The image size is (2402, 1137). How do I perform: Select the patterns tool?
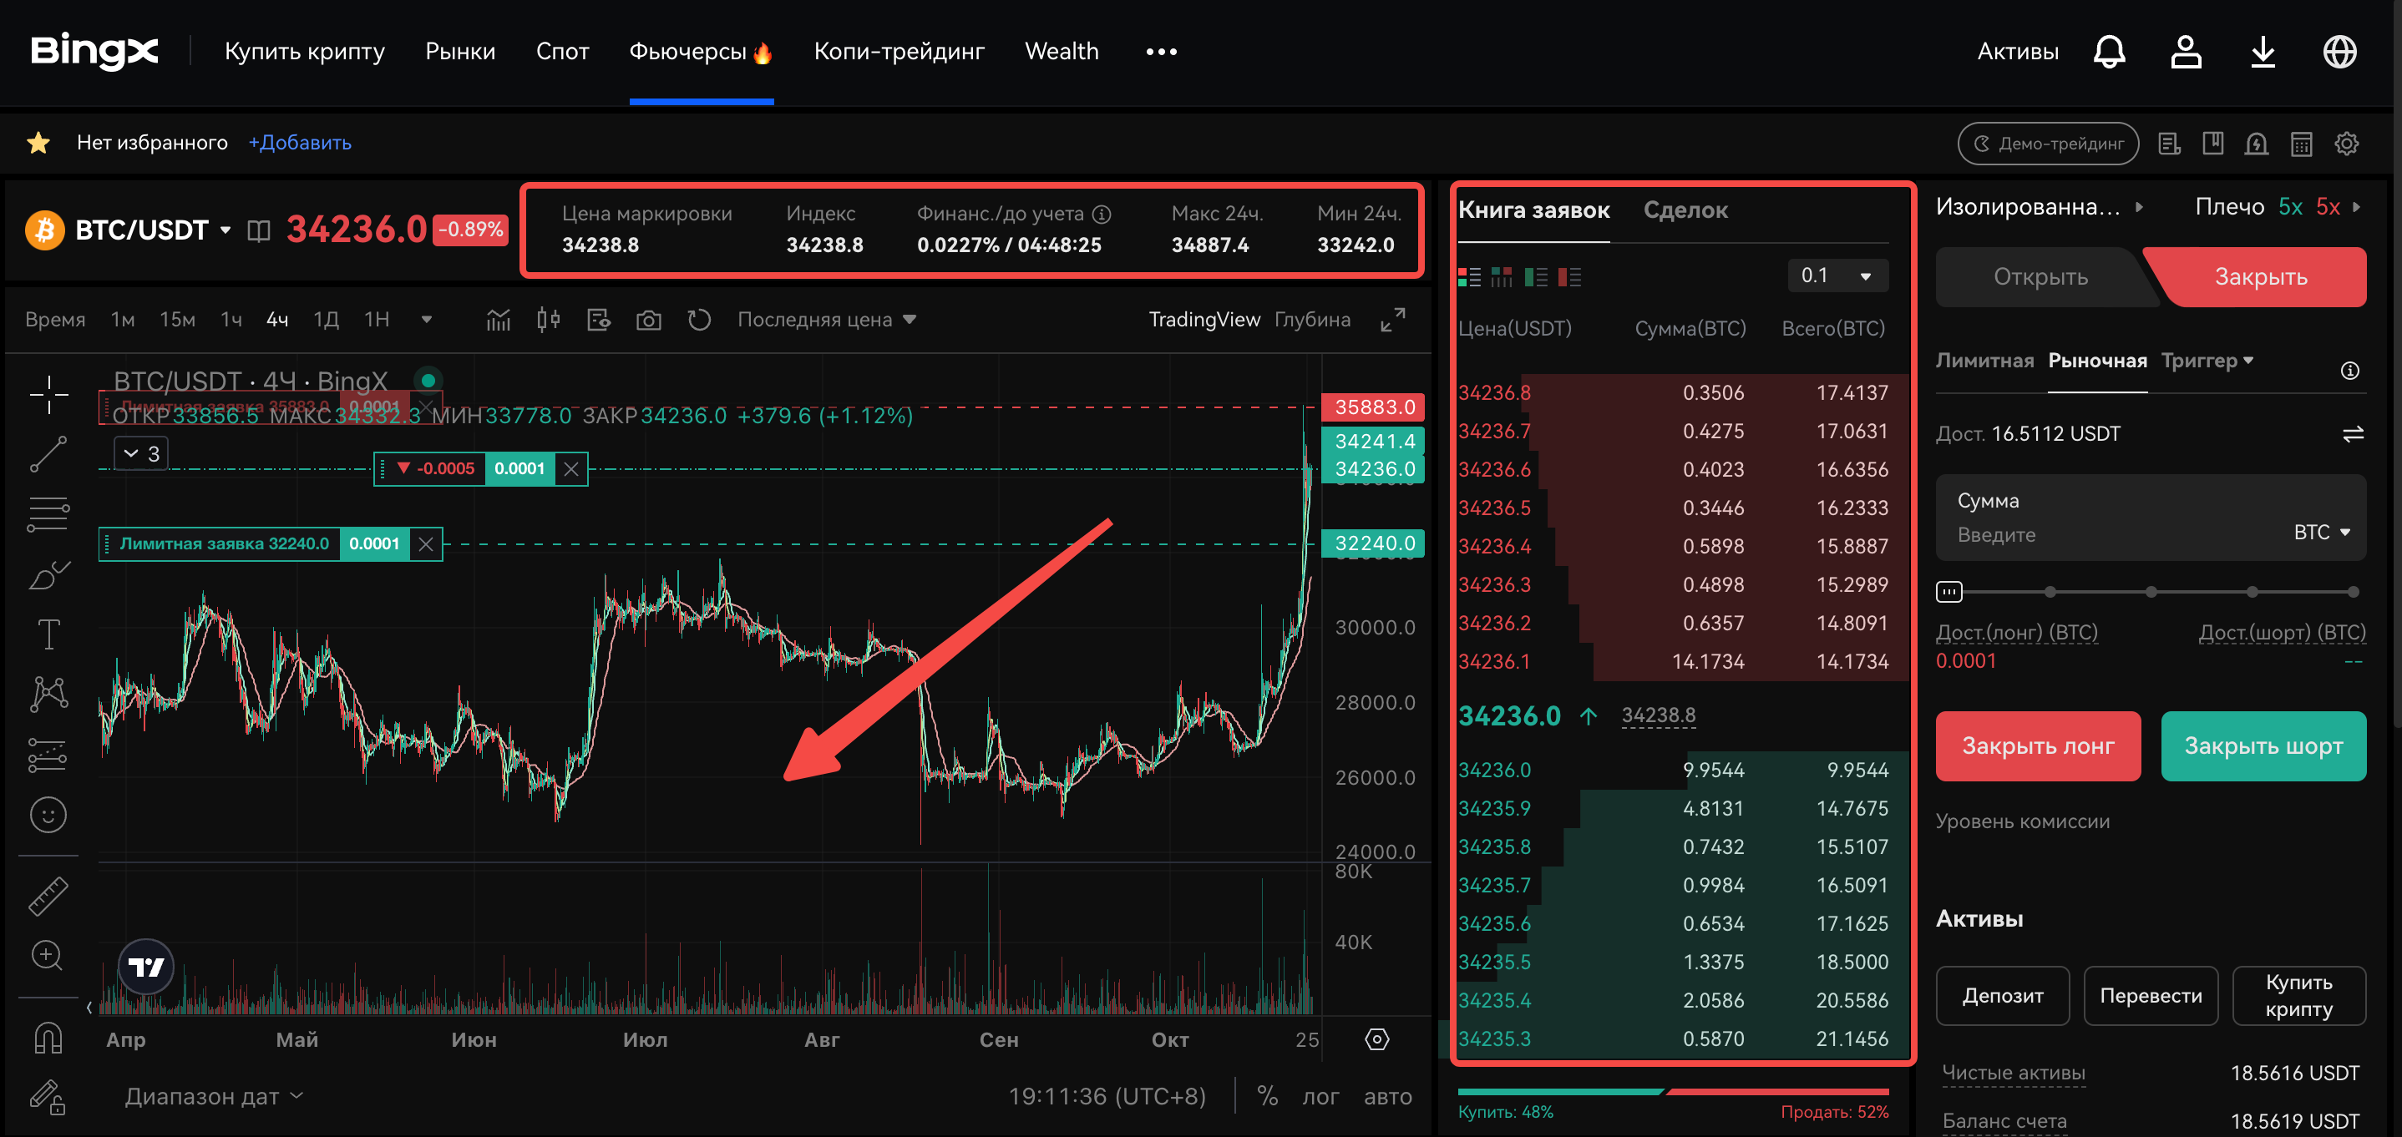click(x=48, y=695)
